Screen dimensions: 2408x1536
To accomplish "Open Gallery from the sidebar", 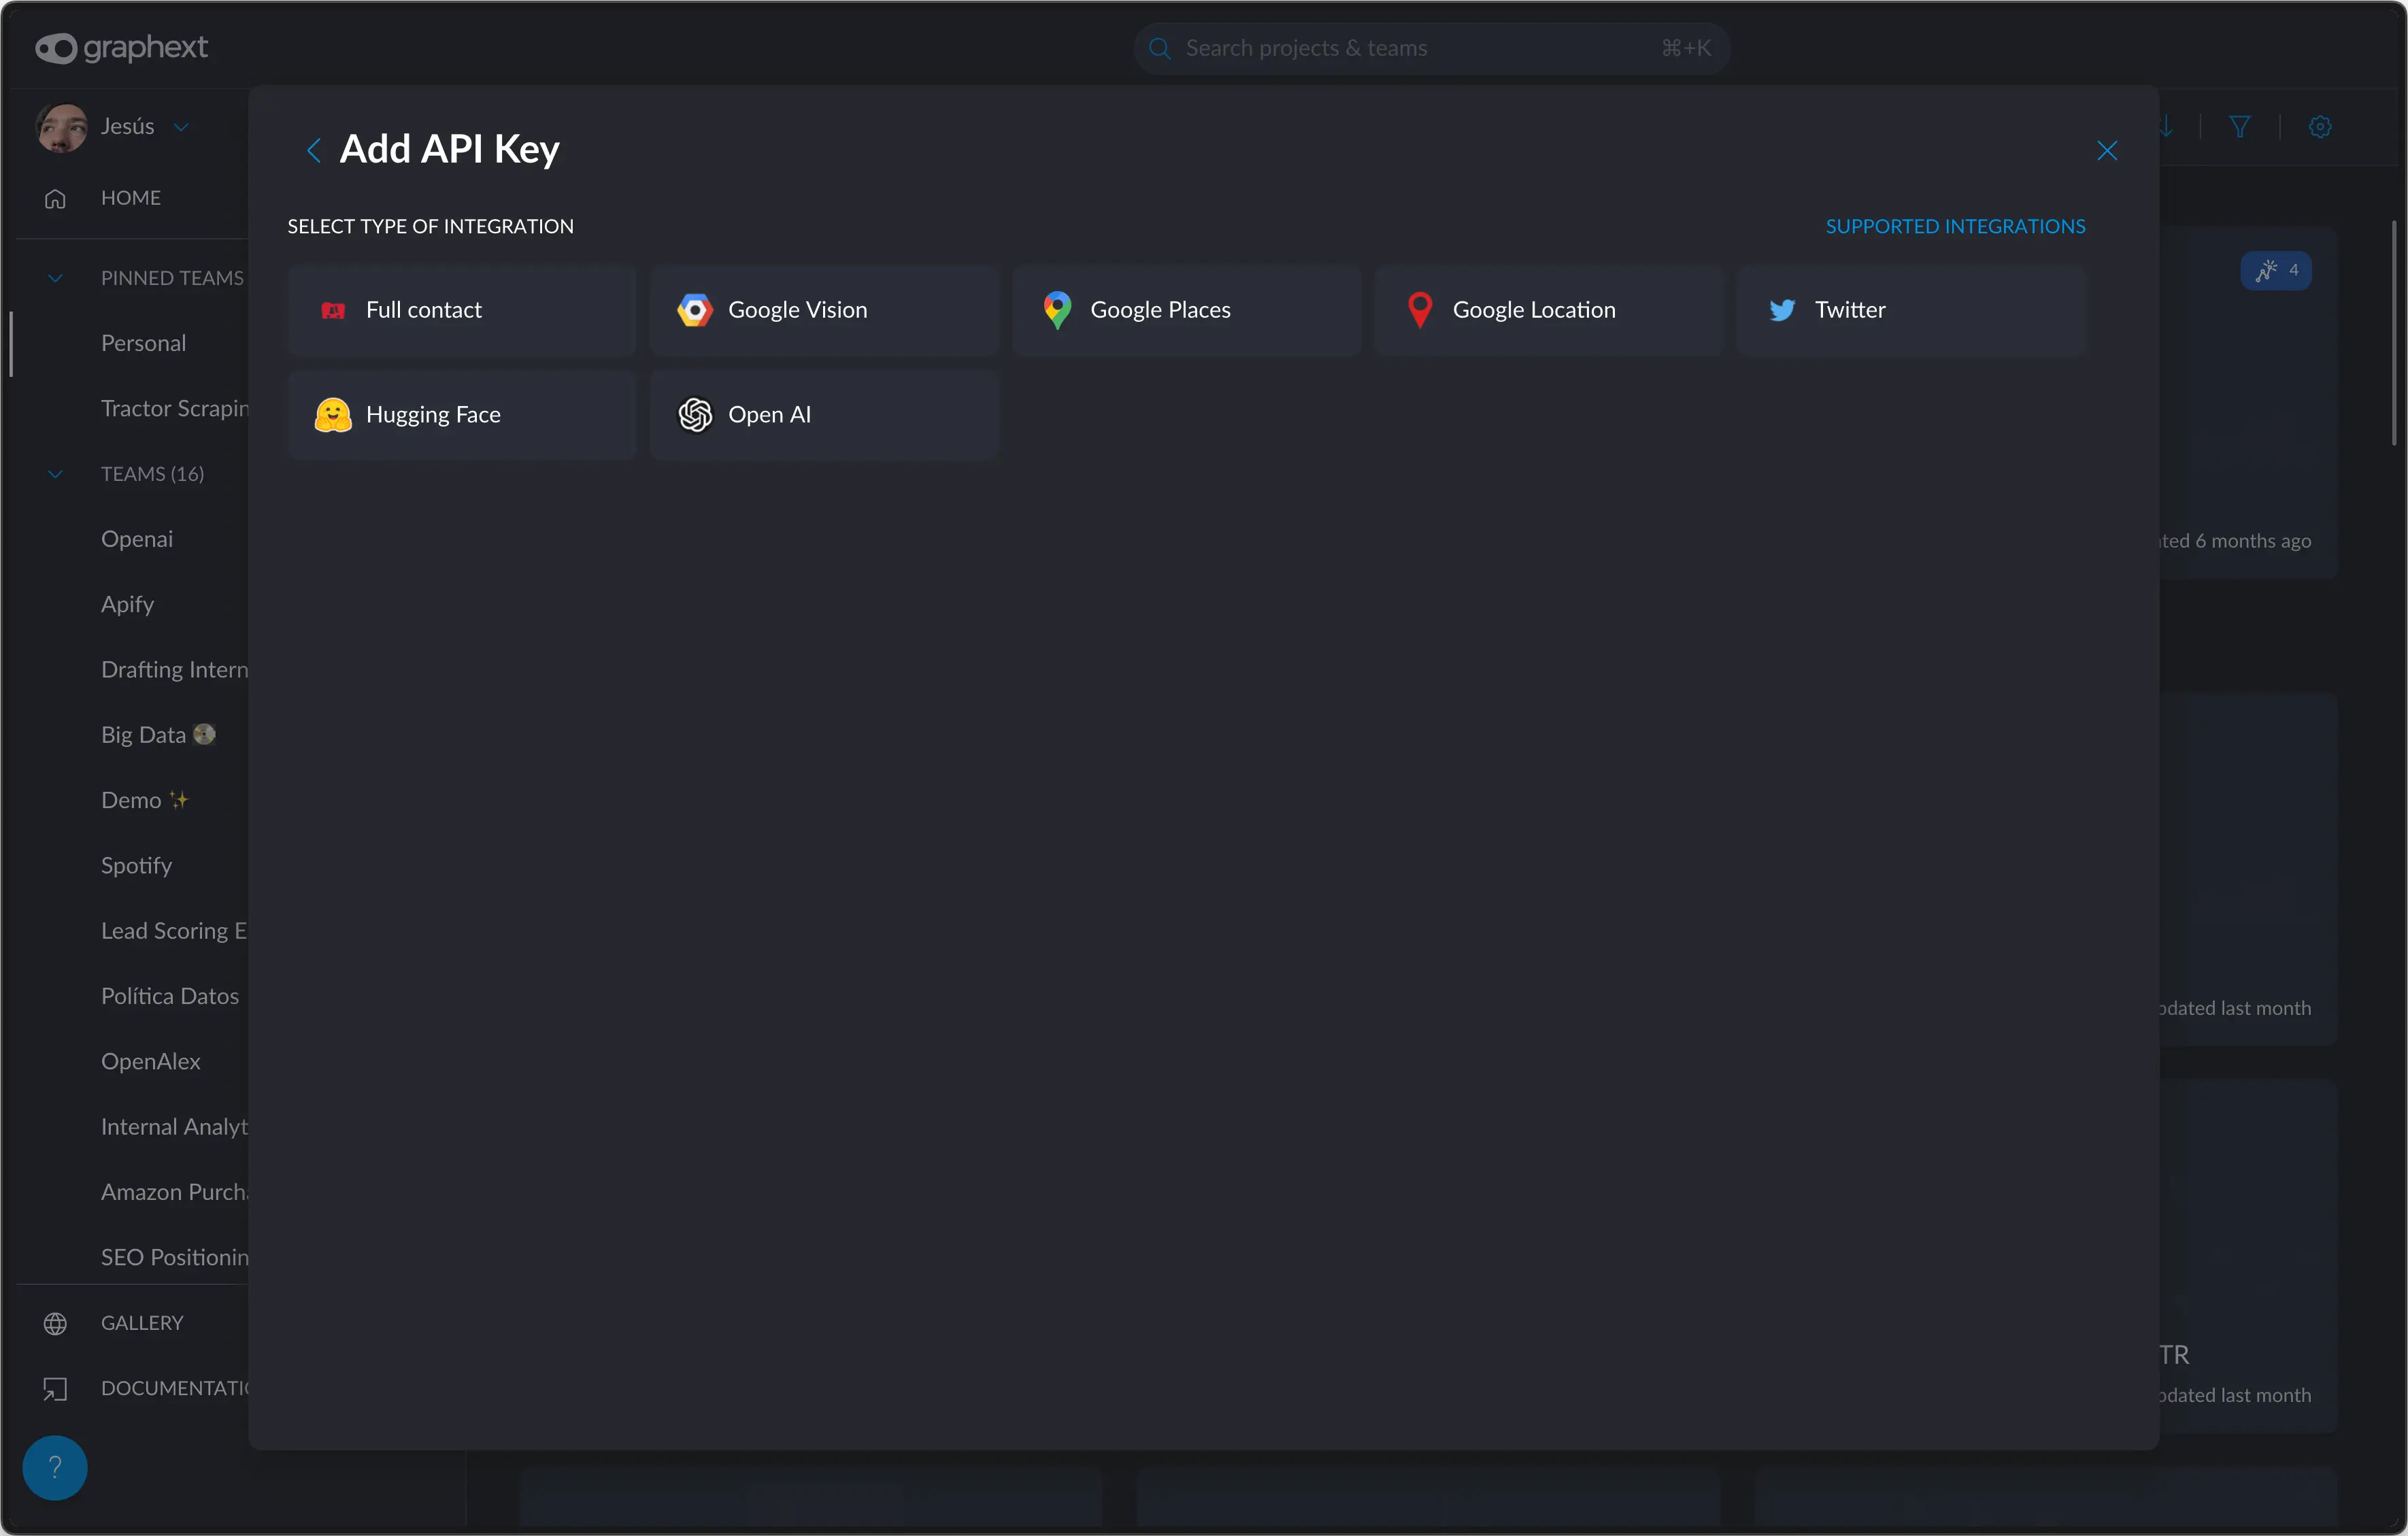I will pyautogui.click(x=141, y=1322).
